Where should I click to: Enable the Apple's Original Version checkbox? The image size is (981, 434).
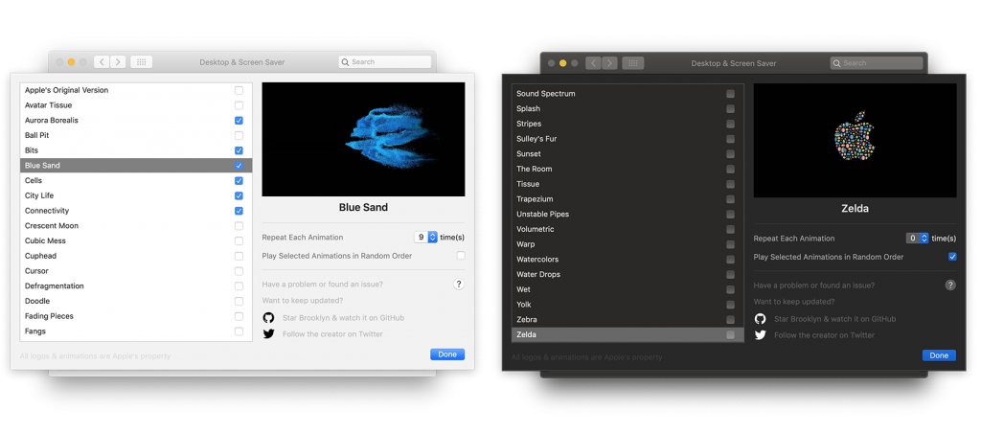(x=239, y=90)
